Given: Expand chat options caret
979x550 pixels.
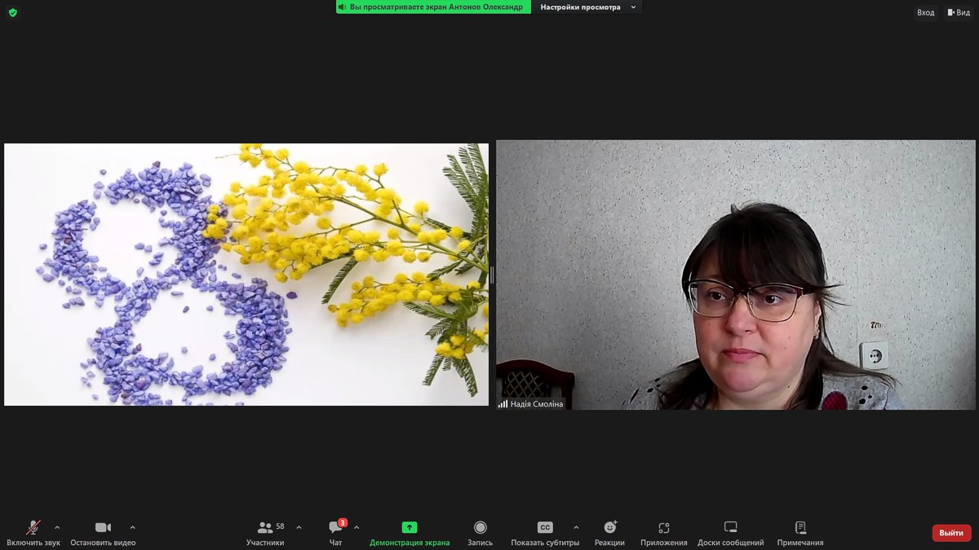Looking at the screenshot, I should (x=357, y=528).
